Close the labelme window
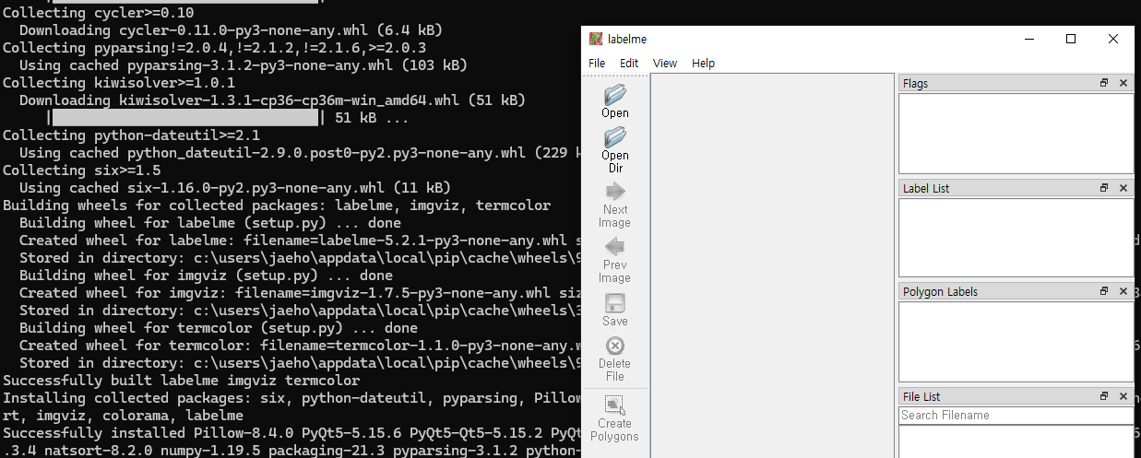1141x458 pixels. coord(1113,39)
